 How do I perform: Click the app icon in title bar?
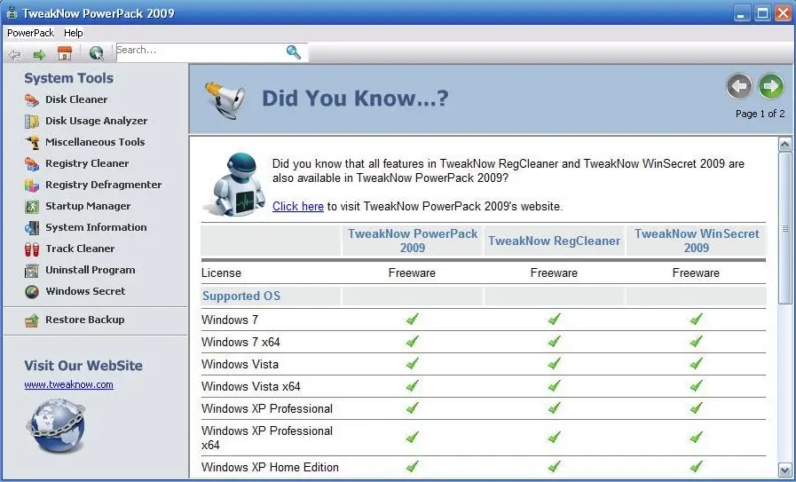pos(12,12)
